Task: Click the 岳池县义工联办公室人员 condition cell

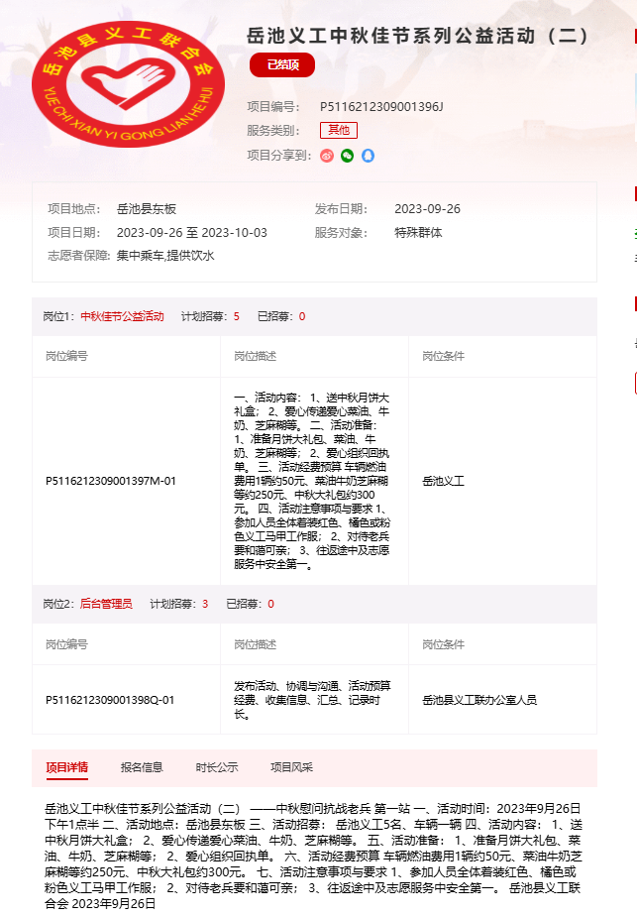Action: click(479, 700)
